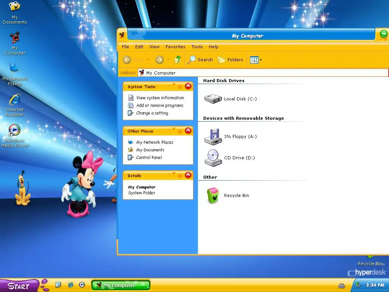The image size is (389, 292).
Task: Toggle the Folders pane toolbar button
Action: (x=230, y=60)
